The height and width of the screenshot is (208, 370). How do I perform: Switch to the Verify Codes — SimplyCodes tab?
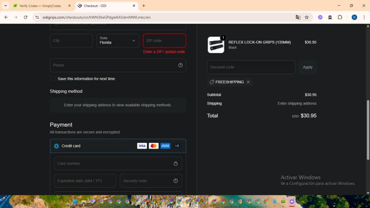(40, 6)
